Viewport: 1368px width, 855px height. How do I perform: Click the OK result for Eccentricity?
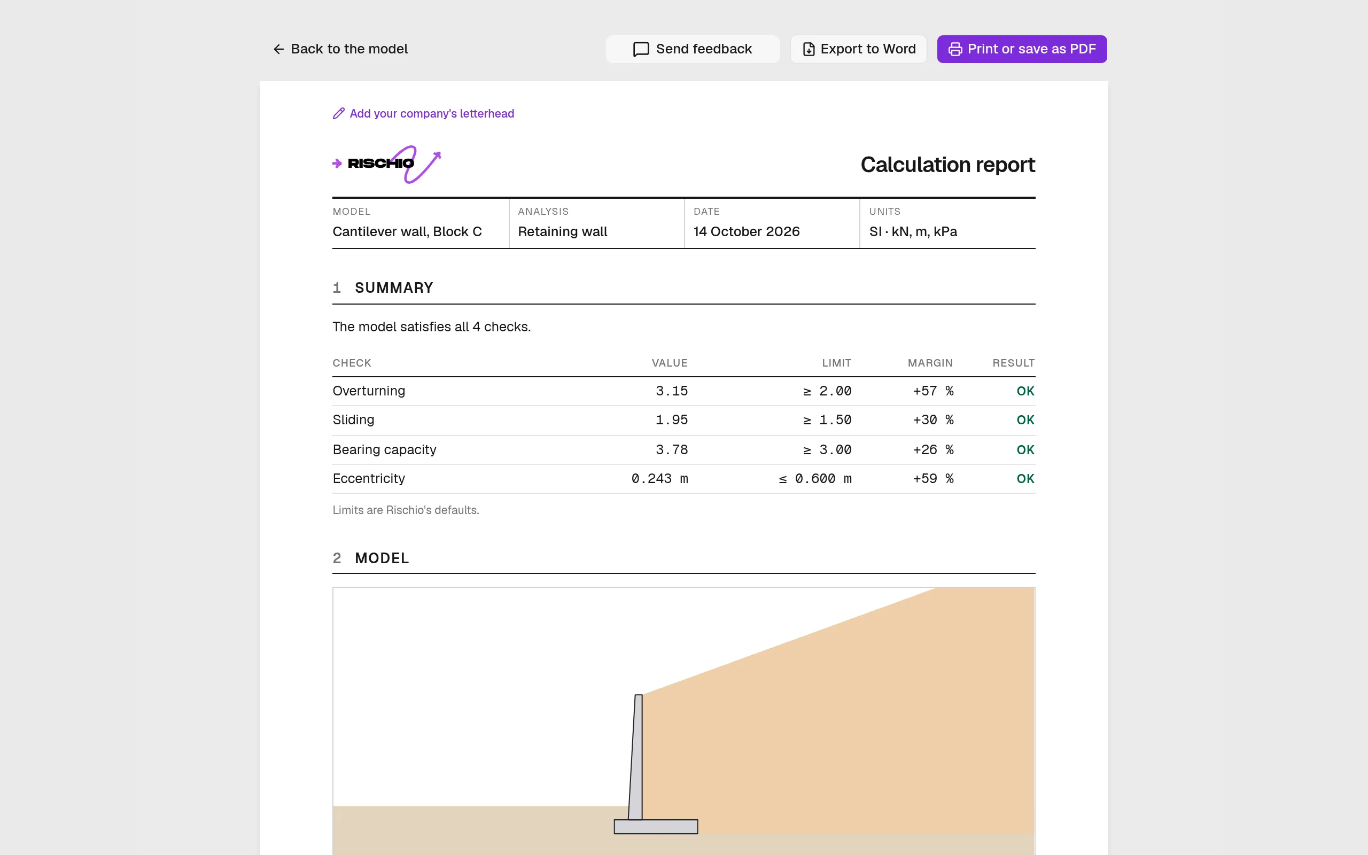pyautogui.click(x=1025, y=479)
